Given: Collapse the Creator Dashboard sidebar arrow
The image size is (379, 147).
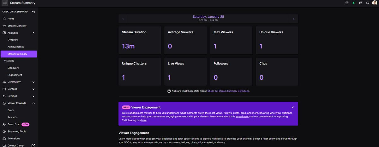Looking at the screenshot, I should pos(33,12).
